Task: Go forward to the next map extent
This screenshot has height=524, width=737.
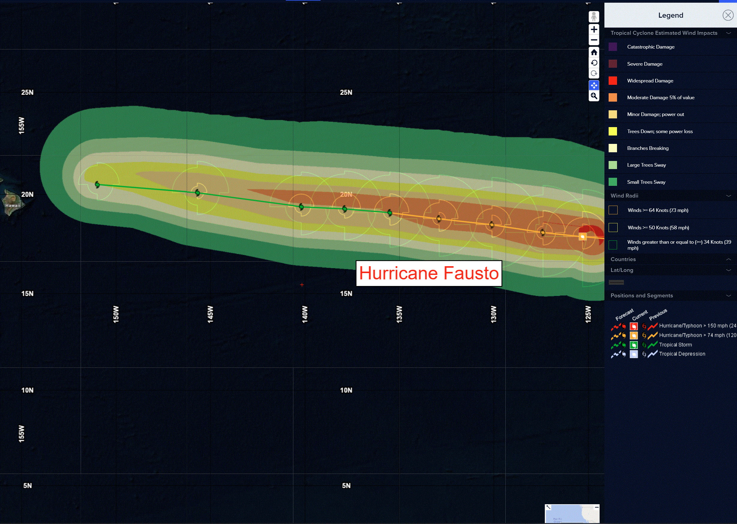Action: [594, 73]
